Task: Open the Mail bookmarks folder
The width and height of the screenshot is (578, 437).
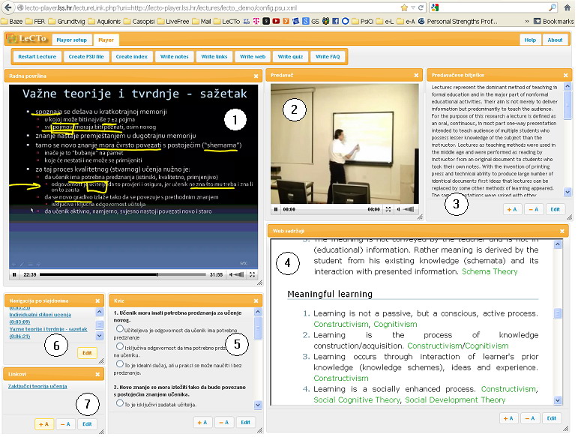Action: point(202,22)
